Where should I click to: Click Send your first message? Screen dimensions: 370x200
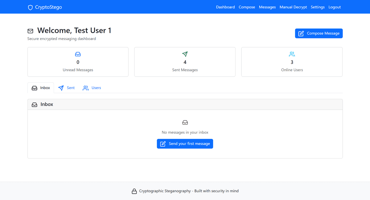tap(185, 143)
